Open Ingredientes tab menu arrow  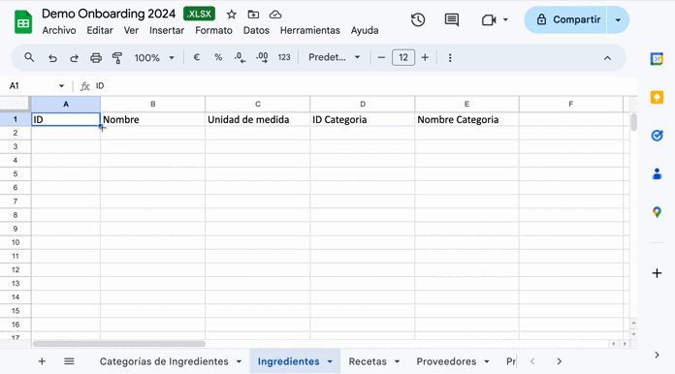(x=330, y=362)
